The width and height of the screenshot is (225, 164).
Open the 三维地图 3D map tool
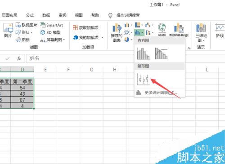click(x=201, y=33)
